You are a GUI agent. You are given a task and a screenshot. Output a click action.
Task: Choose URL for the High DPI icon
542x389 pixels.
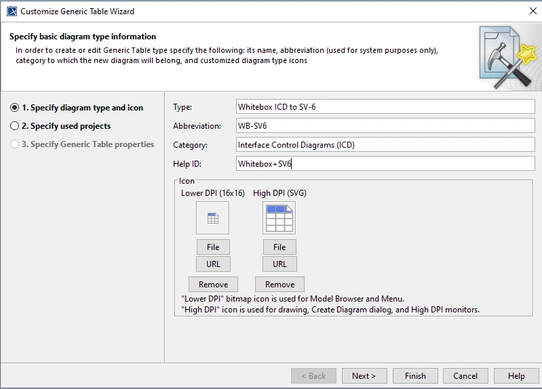tap(279, 264)
